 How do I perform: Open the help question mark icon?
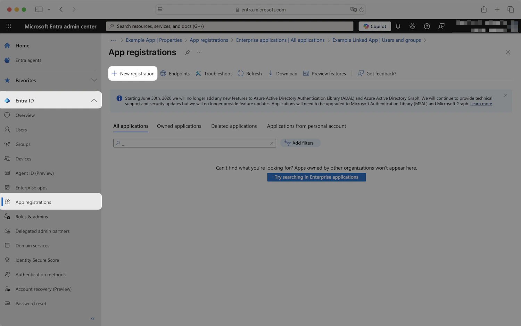(427, 26)
